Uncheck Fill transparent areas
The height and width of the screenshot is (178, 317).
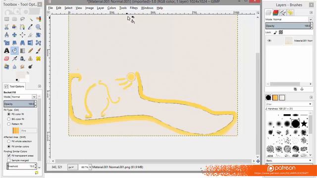(x=9, y=156)
